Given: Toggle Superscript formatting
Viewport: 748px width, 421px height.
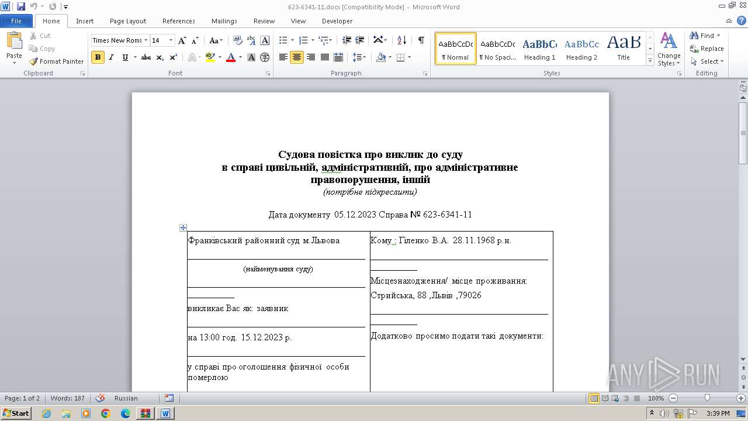Looking at the screenshot, I should (x=174, y=57).
